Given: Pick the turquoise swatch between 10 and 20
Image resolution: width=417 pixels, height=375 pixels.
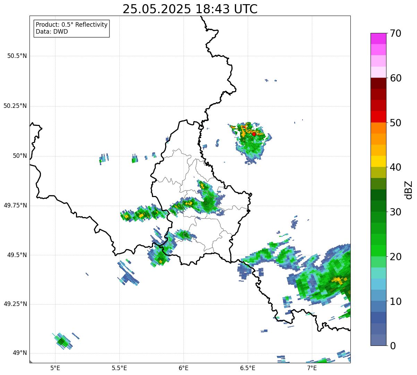Looking at the screenshot, I should [x=378, y=273].
